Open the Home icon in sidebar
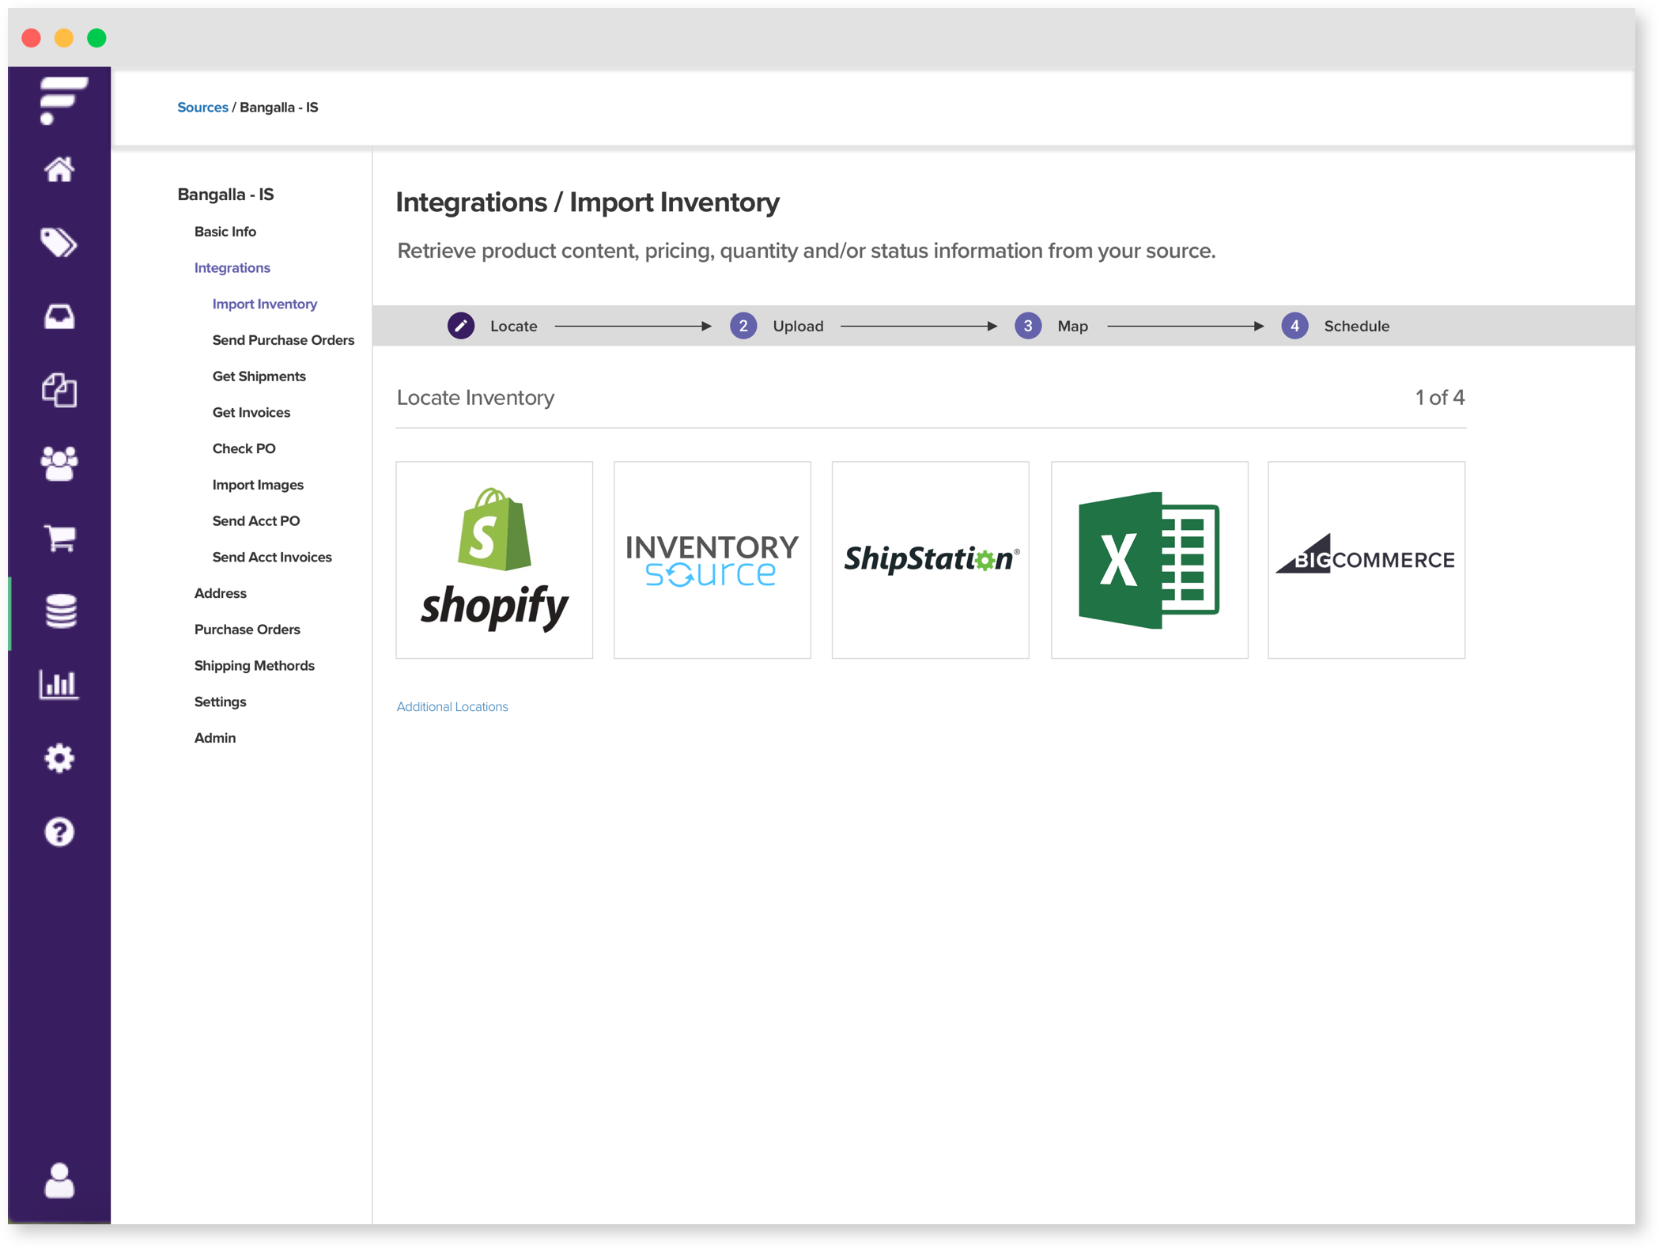Viewport: 1659px width, 1248px height. click(x=59, y=169)
